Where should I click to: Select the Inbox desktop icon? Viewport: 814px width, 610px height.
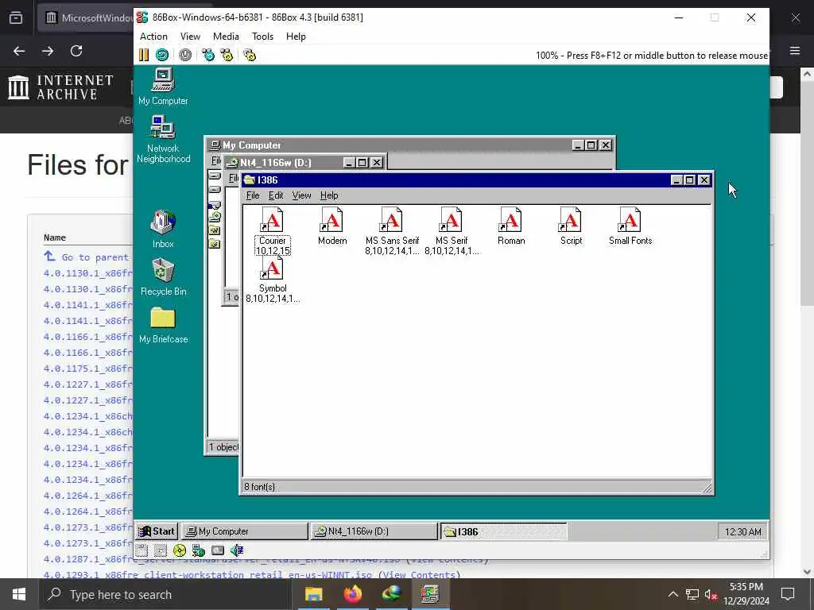tap(163, 229)
